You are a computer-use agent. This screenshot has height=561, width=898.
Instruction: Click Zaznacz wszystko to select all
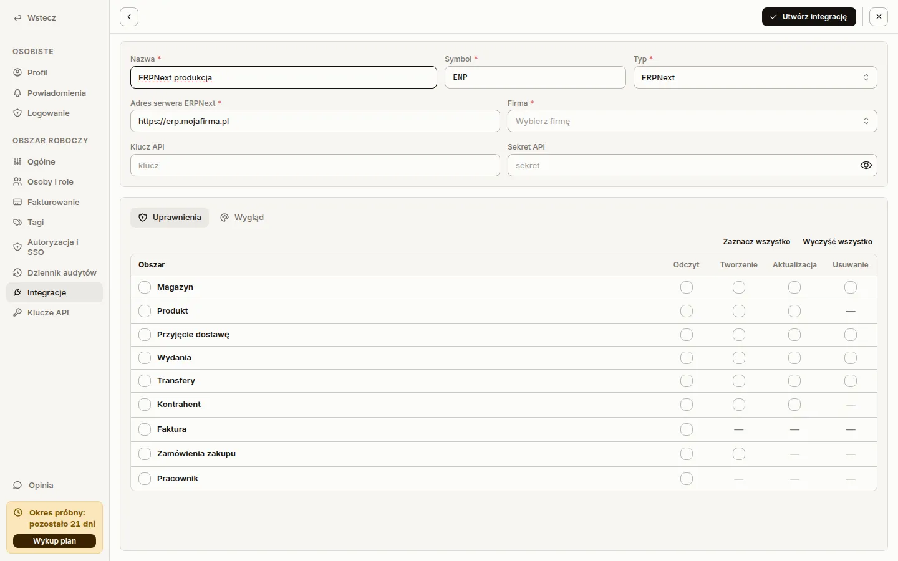[756, 242]
